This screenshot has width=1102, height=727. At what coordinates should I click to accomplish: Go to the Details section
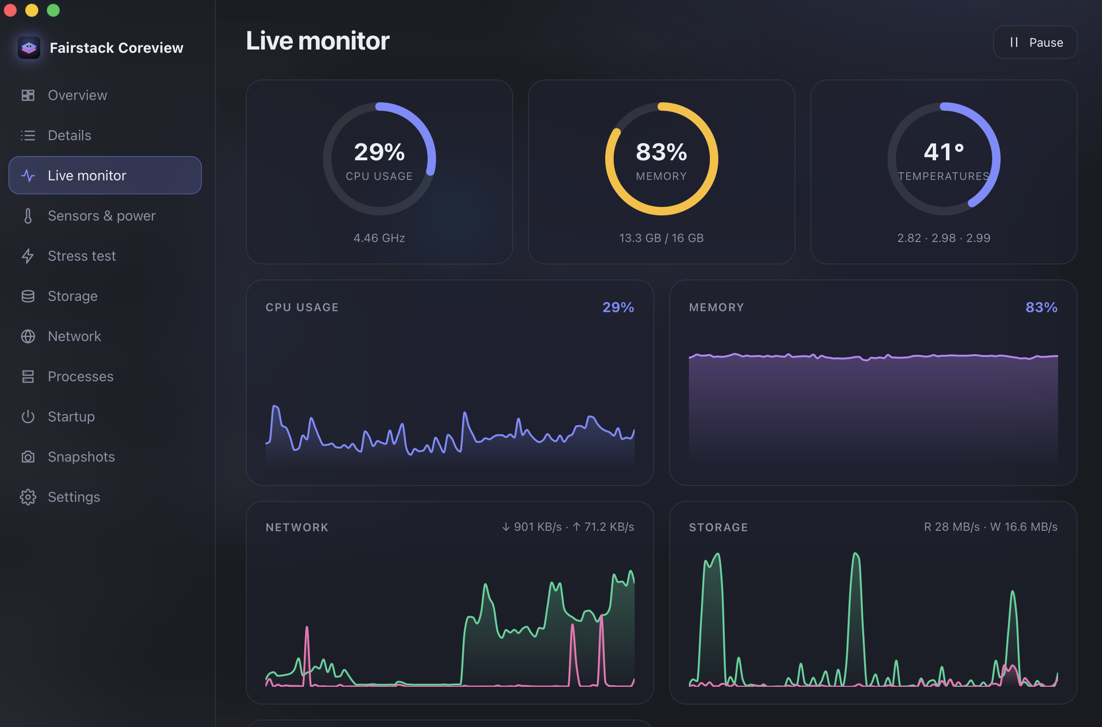point(105,135)
